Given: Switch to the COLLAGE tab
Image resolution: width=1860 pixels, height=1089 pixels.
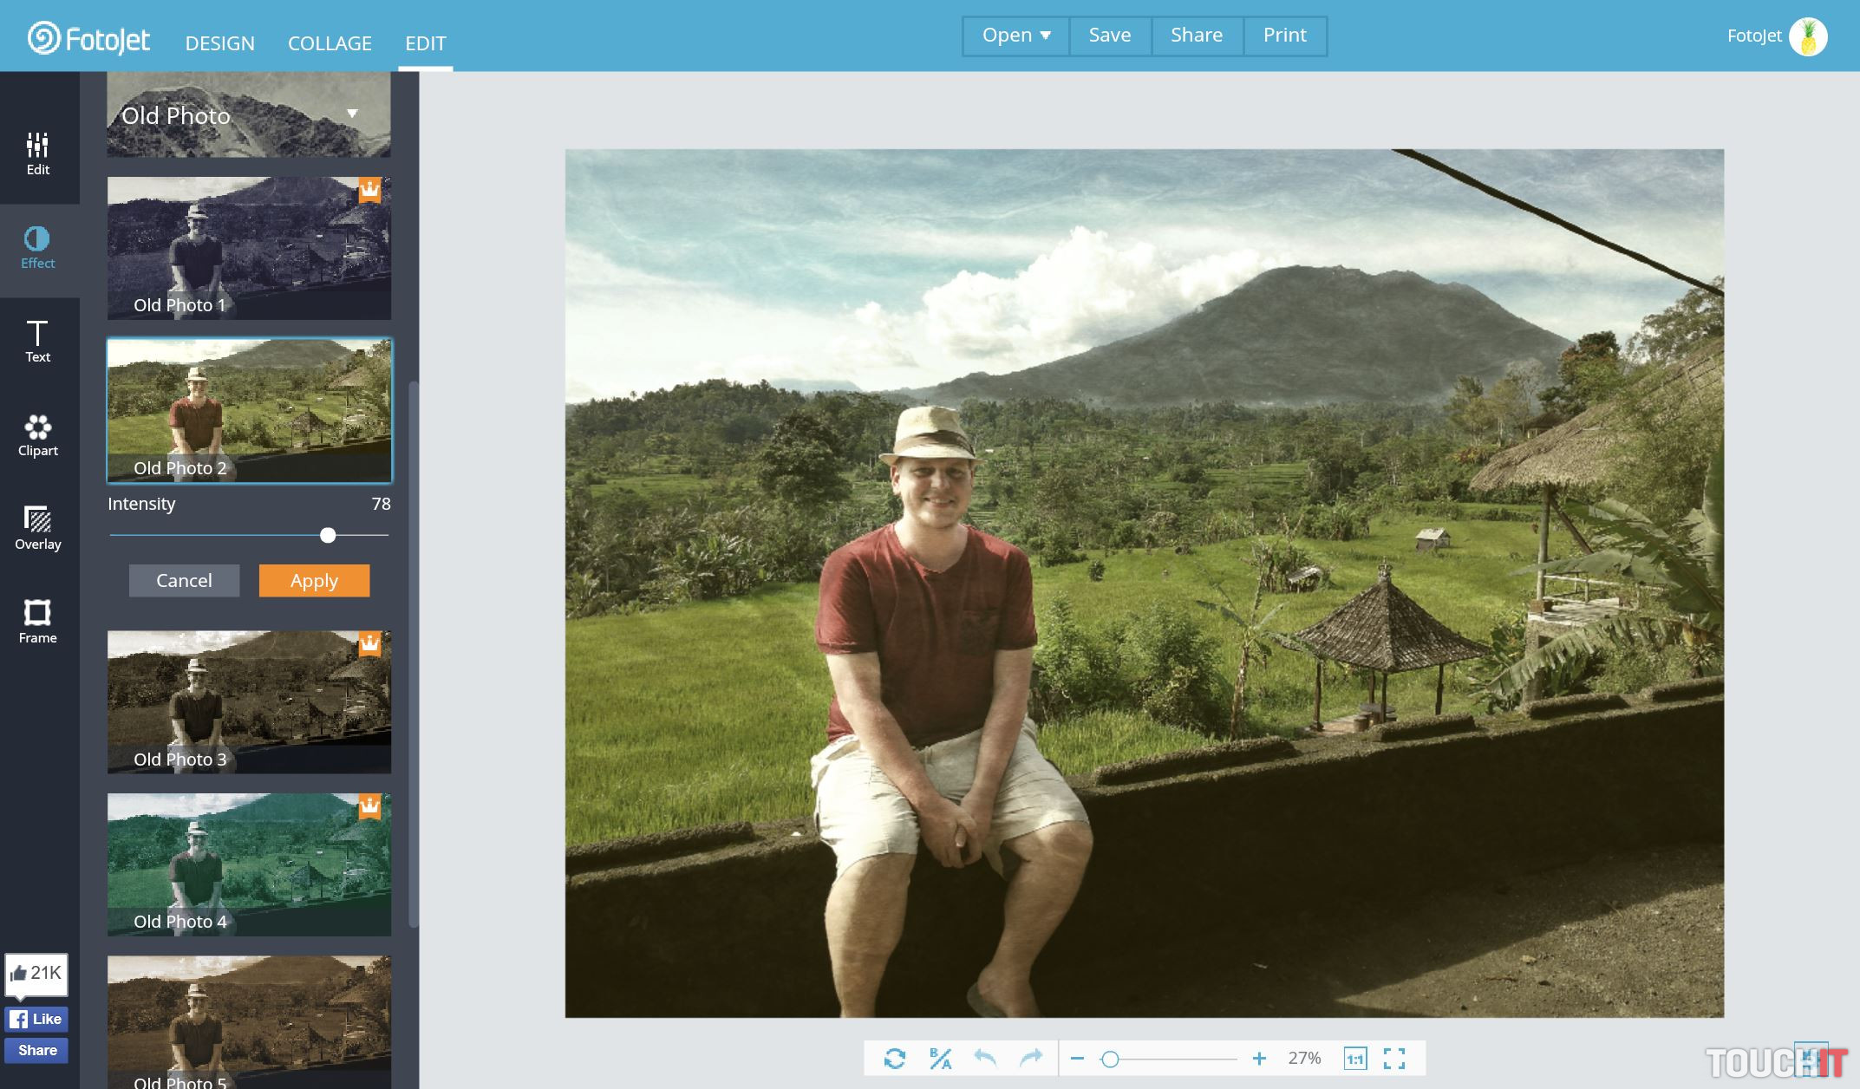Looking at the screenshot, I should 330,43.
